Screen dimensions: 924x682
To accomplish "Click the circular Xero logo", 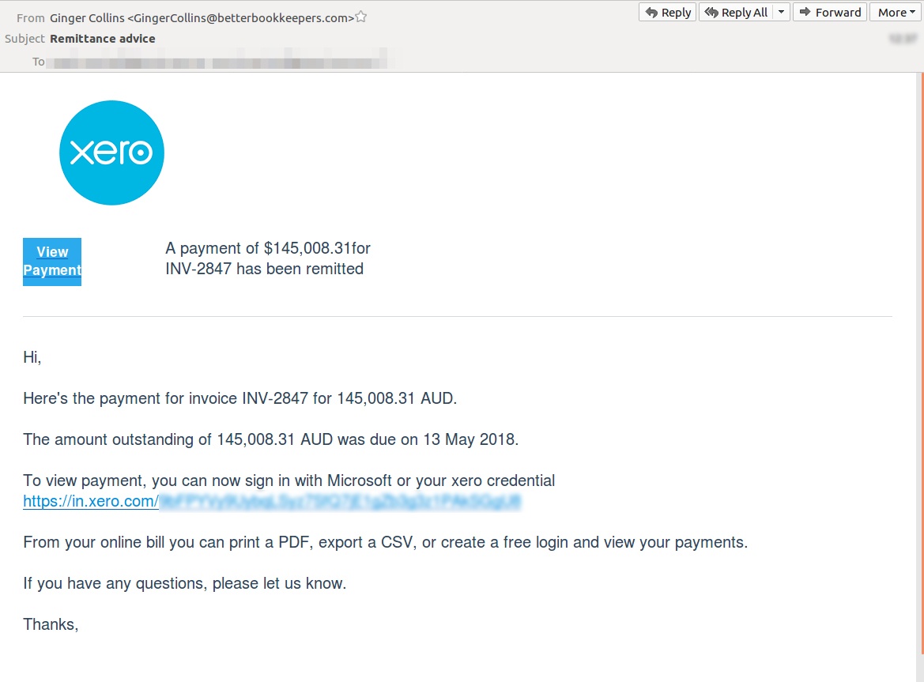I will (111, 152).
